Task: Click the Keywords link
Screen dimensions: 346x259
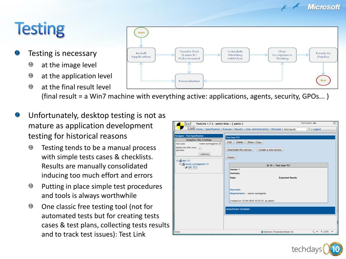Action: pyautogui.click(x=235, y=190)
